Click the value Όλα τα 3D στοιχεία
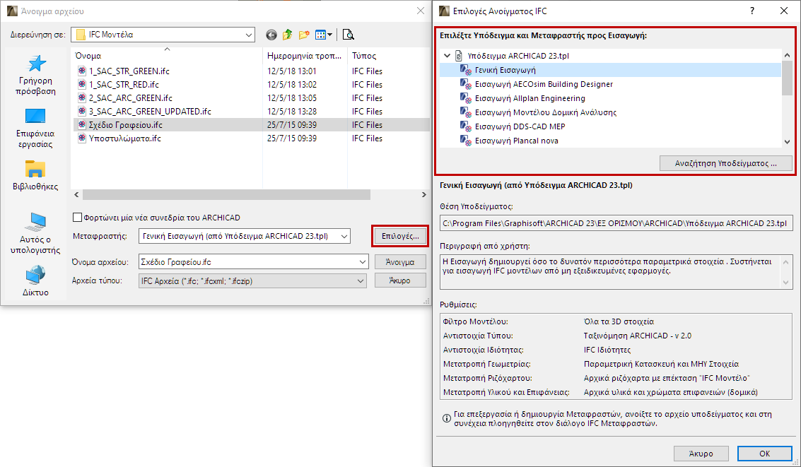 619,321
